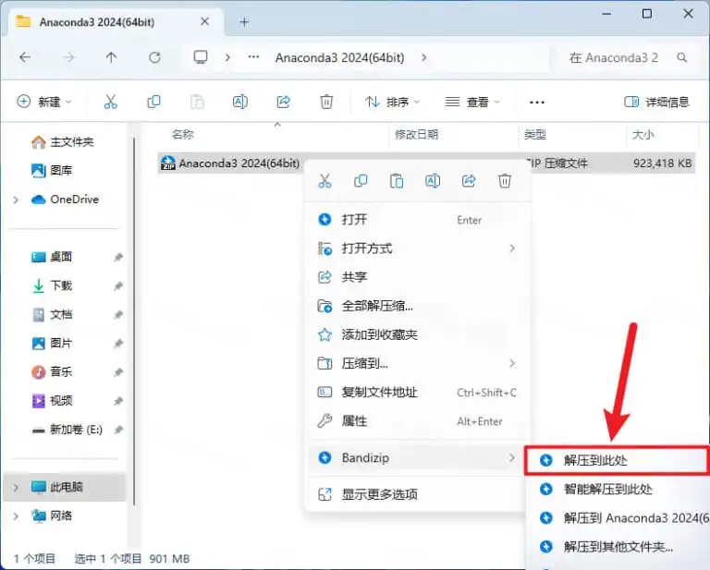
Task: Click the toolbar Rename icon
Action: [x=240, y=102]
